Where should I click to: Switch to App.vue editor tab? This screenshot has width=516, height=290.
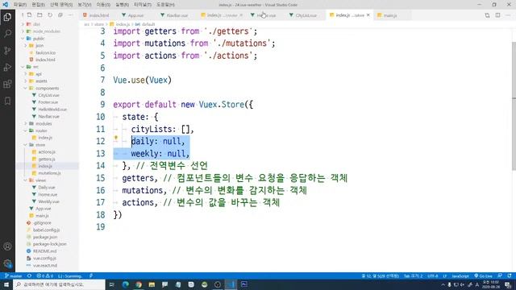(135, 15)
